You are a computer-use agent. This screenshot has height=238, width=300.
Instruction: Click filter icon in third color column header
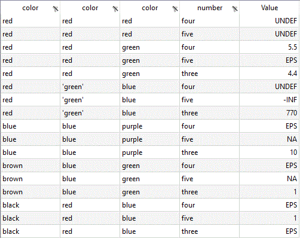click(x=175, y=9)
